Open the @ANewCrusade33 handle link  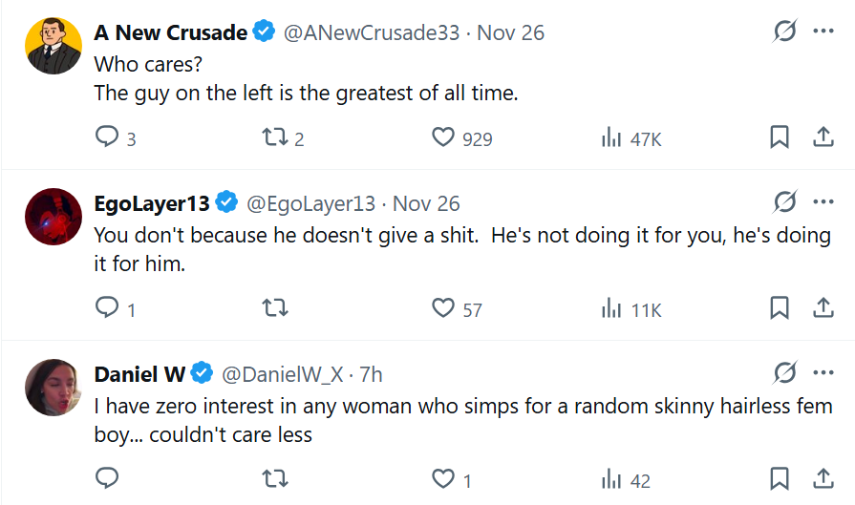[372, 32]
